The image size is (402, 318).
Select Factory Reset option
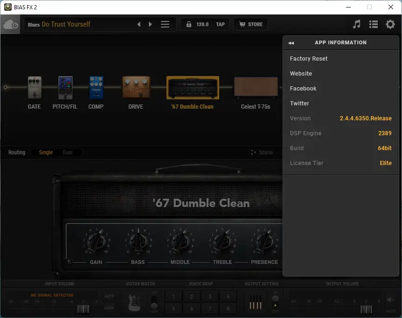(x=308, y=59)
